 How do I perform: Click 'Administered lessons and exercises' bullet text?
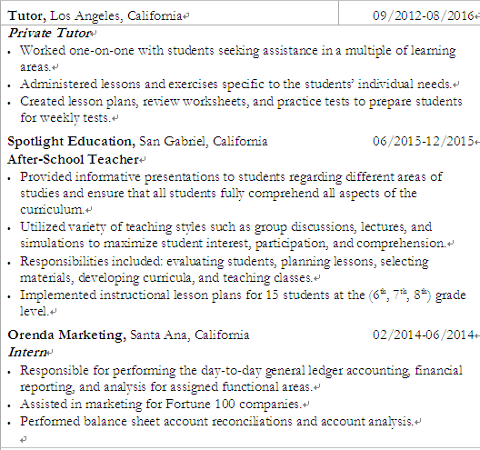pyautogui.click(x=235, y=85)
